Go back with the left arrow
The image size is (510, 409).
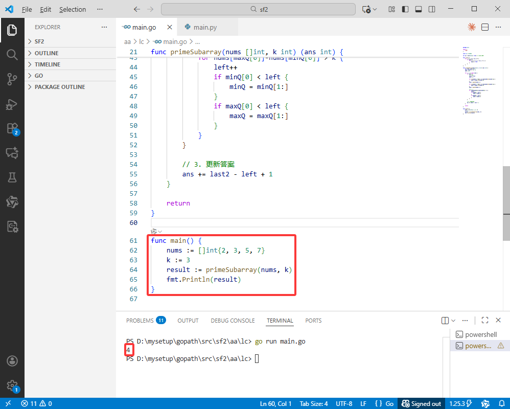tap(137, 9)
